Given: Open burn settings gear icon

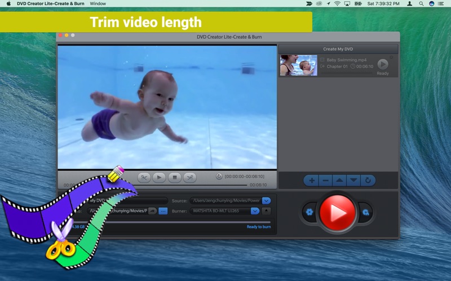Looking at the screenshot, I should (x=309, y=212).
